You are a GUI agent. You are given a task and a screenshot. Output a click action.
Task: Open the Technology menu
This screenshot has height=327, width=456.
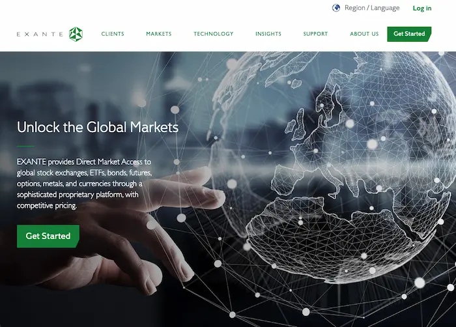214,34
